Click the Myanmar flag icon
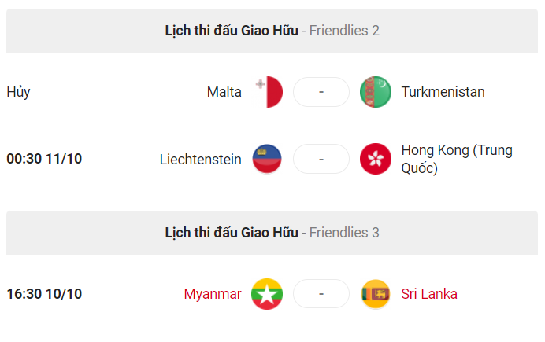The width and height of the screenshot is (545, 342). [x=267, y=294]
